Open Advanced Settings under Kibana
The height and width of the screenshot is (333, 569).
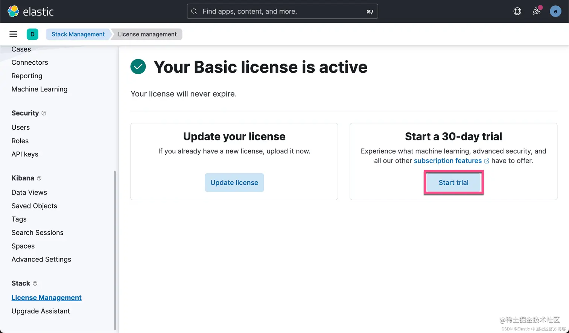tap(41, 260)
